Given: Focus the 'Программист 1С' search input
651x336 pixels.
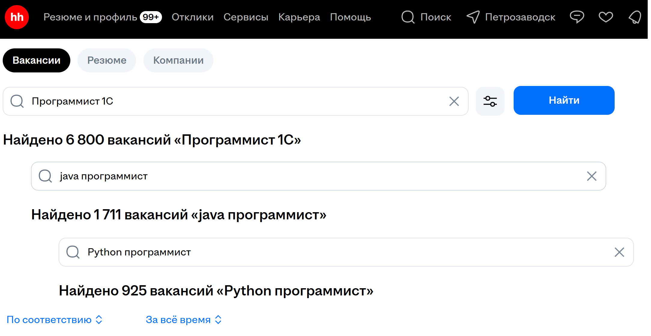Looking at the screenshot, I should (x=234, y=101).
